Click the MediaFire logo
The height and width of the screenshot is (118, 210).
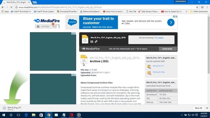point(47,21)
